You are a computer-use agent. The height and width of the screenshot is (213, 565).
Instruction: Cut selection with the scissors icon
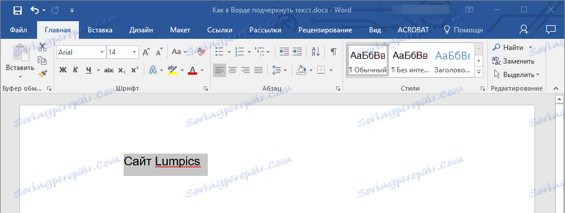click(x=42, y=48)
